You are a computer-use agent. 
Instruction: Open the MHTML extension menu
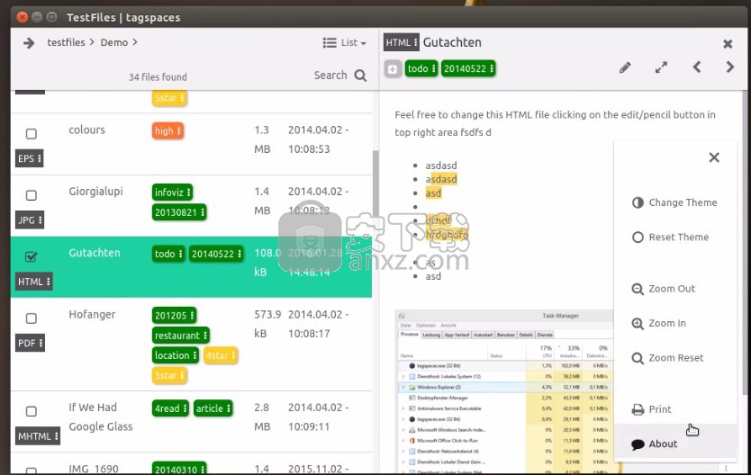(x=38, y=436)
